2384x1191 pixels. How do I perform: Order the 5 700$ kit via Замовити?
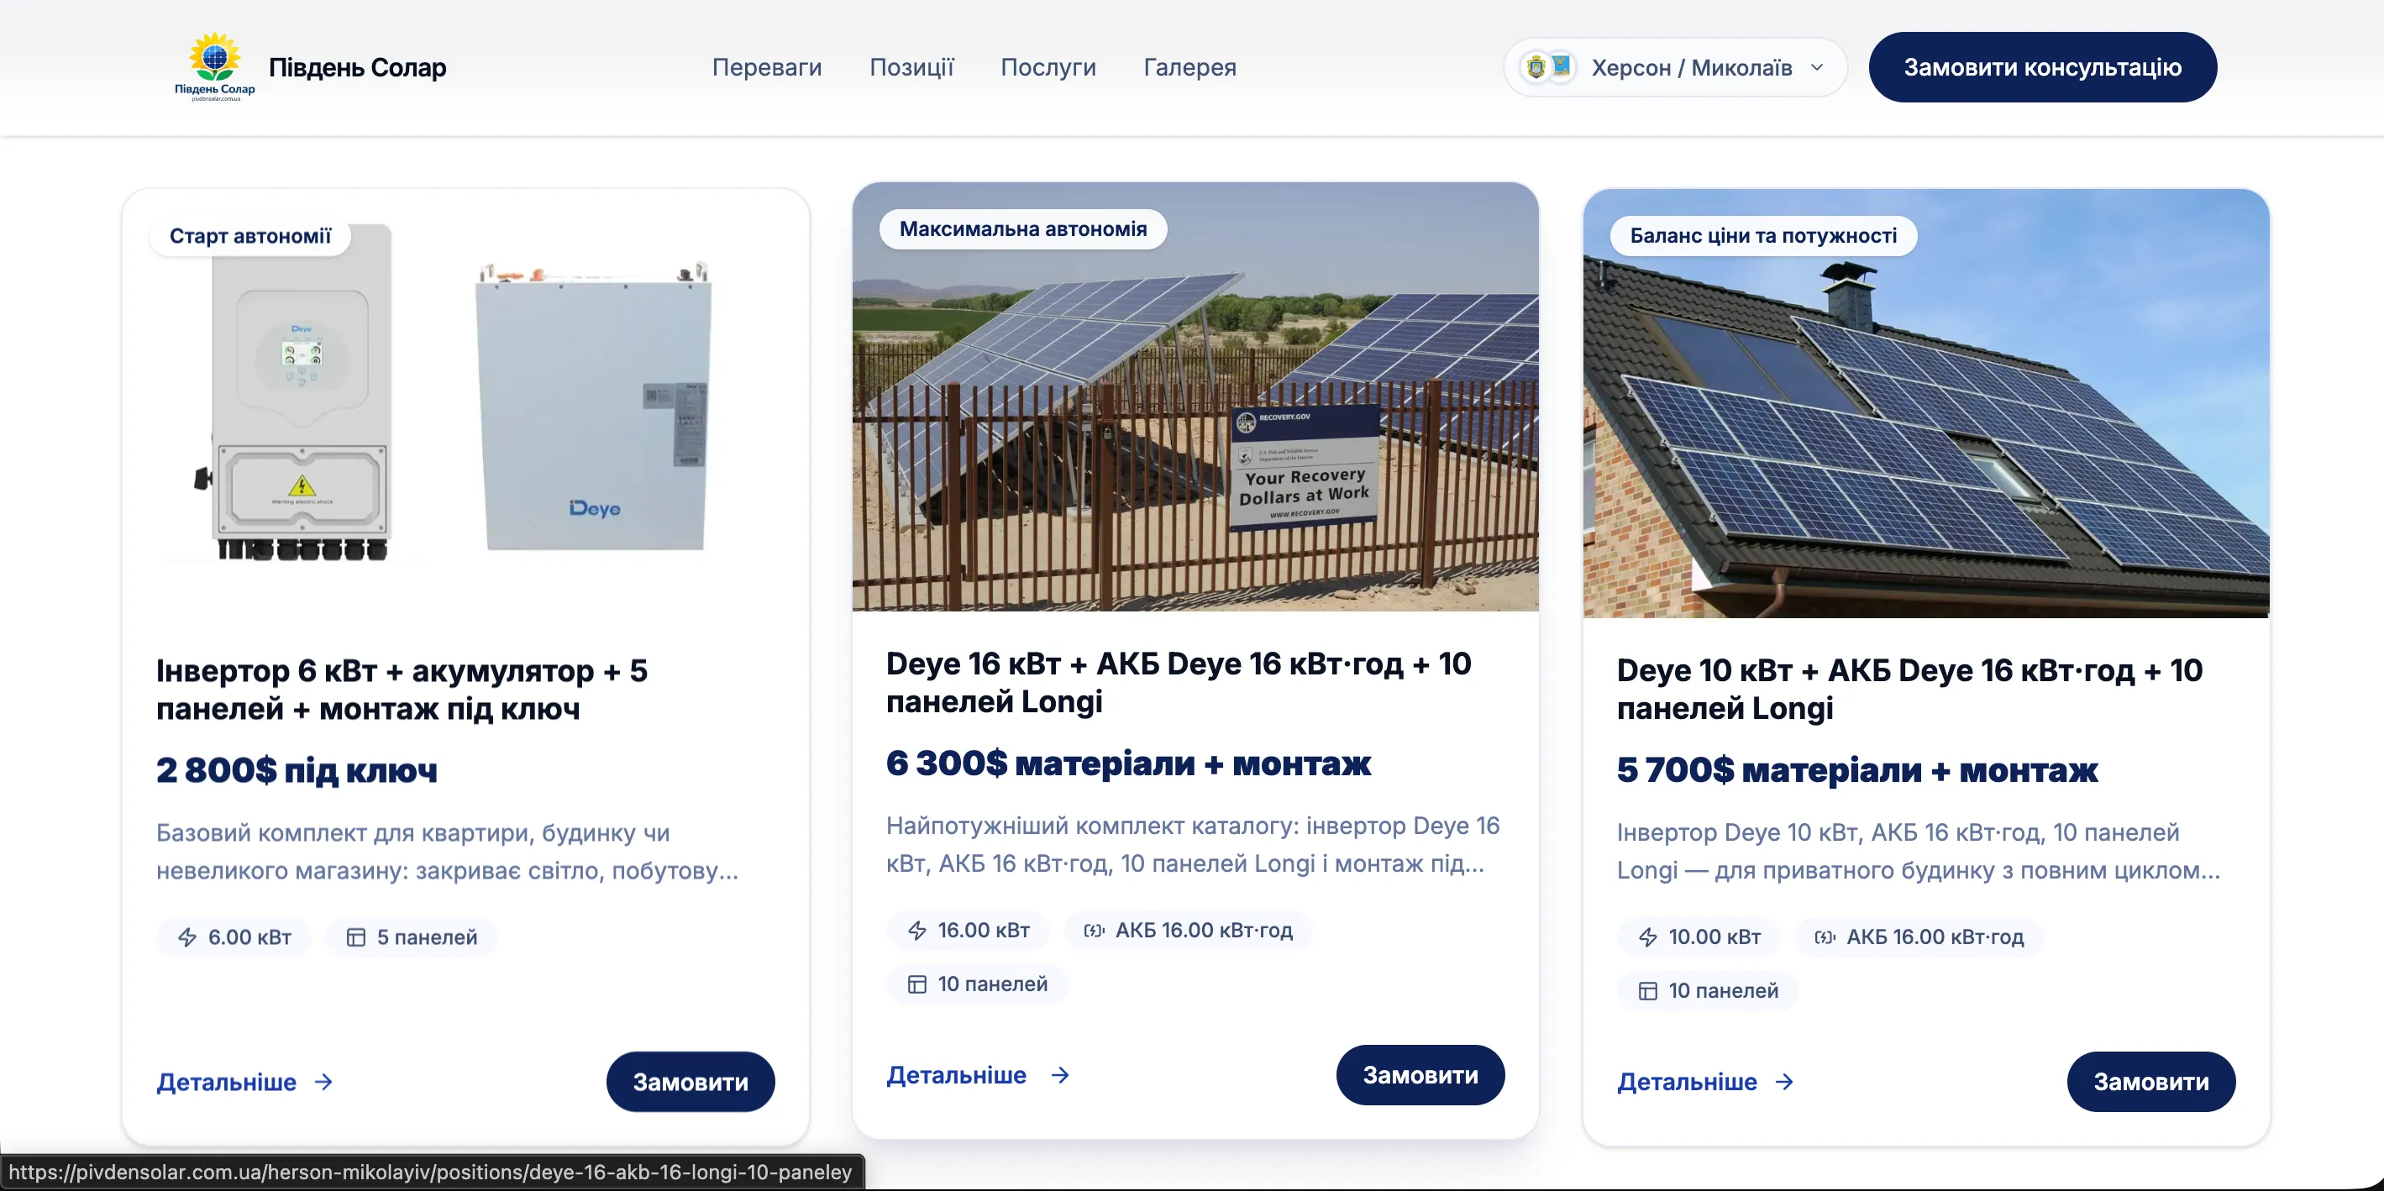click(2150, 1081)
